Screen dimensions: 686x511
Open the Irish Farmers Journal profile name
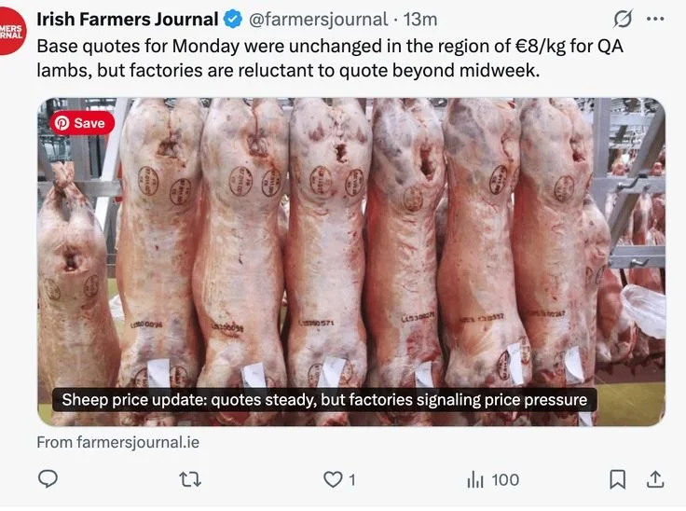tap(128, 20)
